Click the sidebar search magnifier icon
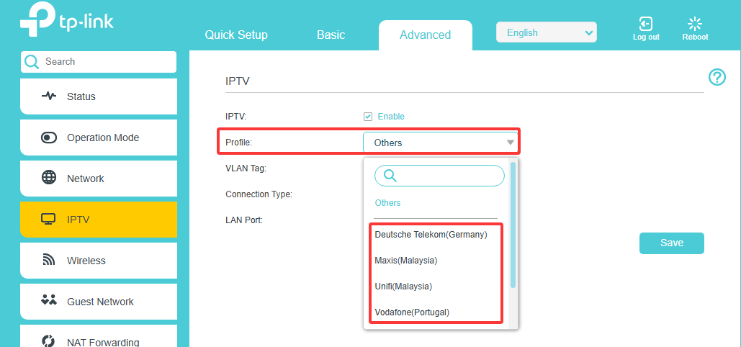741x347 pixels. pyautogui.click(x=32, y=61)
